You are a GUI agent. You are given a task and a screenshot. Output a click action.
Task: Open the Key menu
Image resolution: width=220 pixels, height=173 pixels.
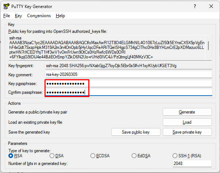(19, 16)
